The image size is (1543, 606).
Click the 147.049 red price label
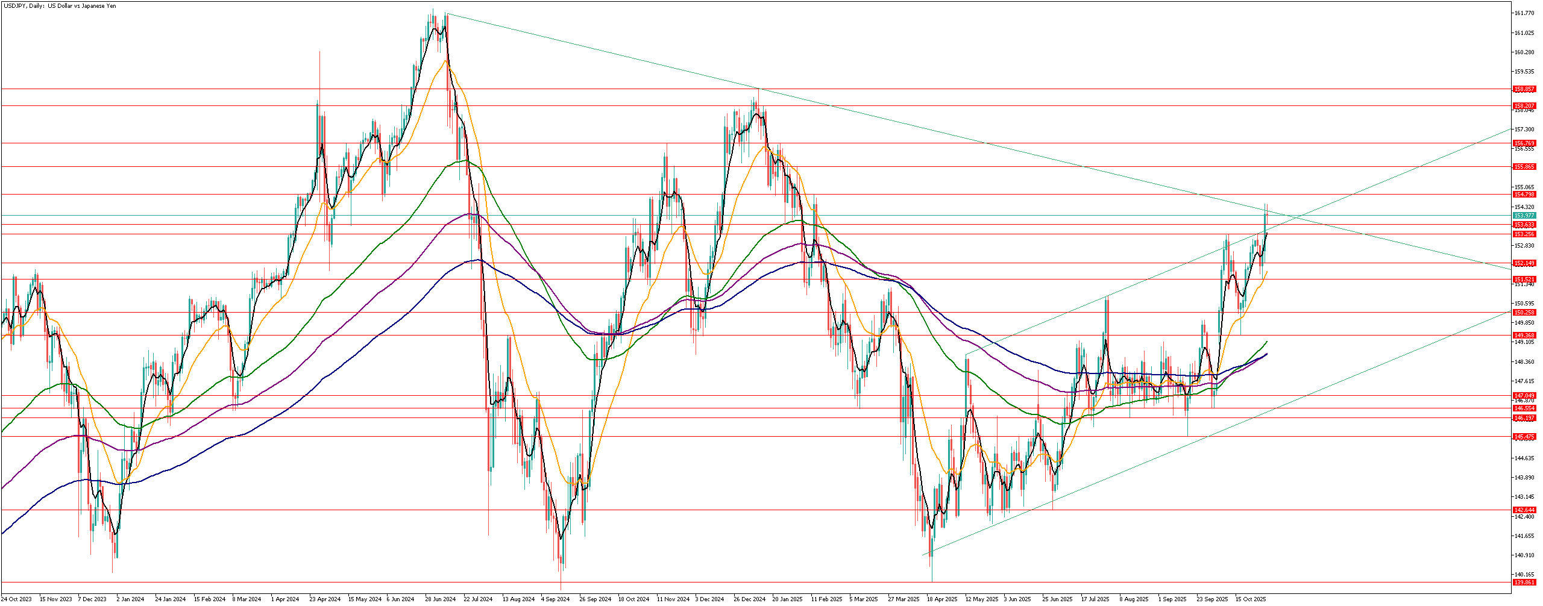tap(1524, 396)
